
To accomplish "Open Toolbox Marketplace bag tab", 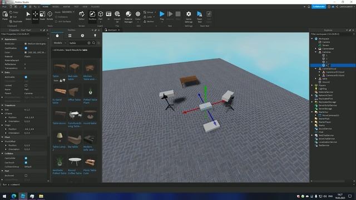I will [x=57, y=36].
